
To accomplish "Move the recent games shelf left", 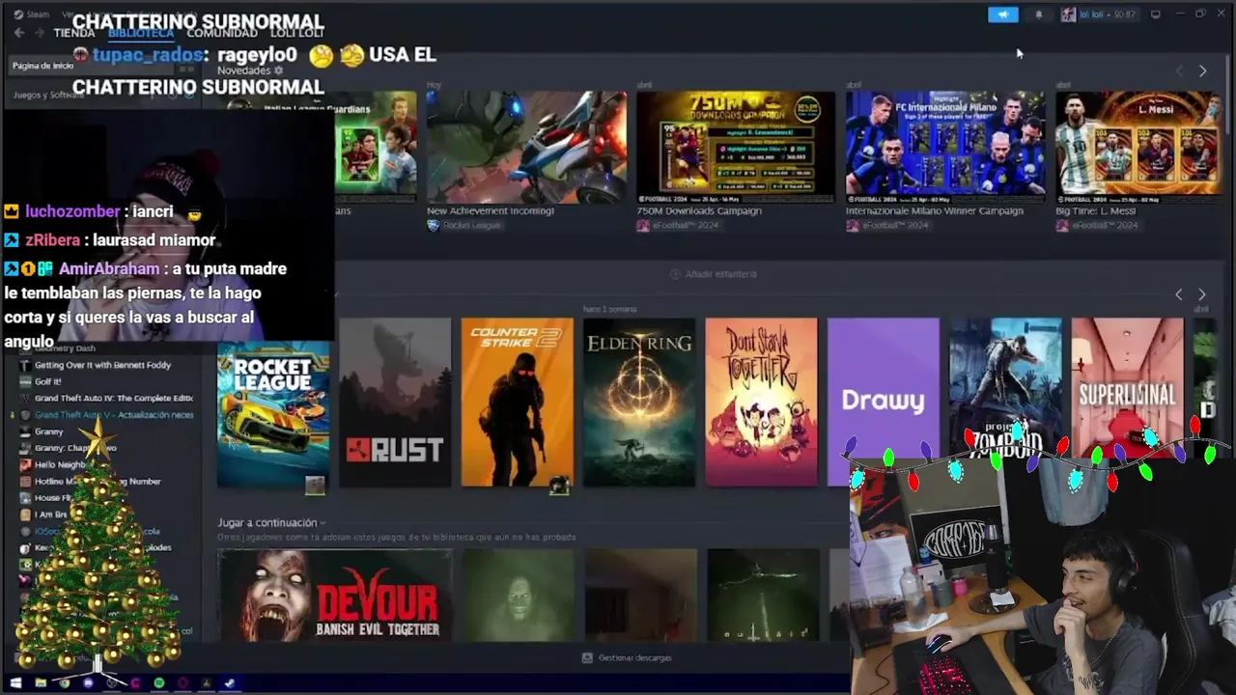I will pos(1178,293).
